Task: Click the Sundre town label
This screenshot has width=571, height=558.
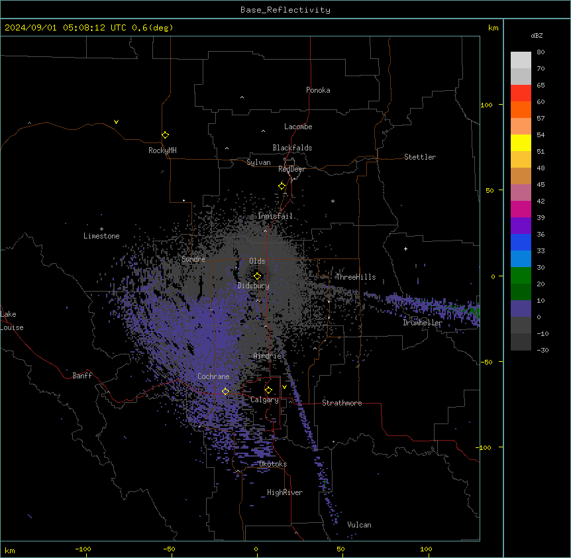Action: click(x=193, y=259)
